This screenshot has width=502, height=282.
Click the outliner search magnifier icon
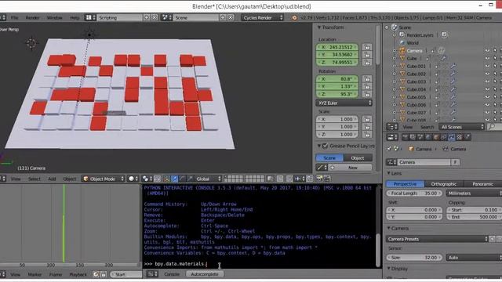pyautogui.click(x=493, y=127)
